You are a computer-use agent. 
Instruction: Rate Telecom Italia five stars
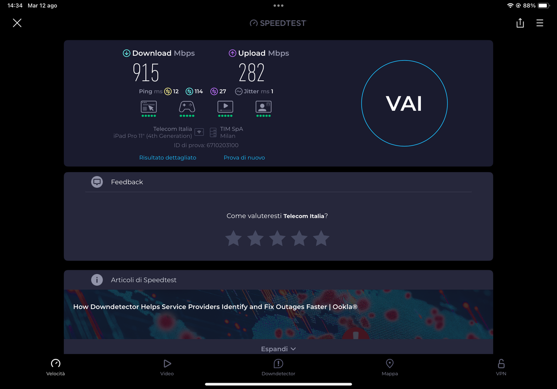click(x=321, y=238)
